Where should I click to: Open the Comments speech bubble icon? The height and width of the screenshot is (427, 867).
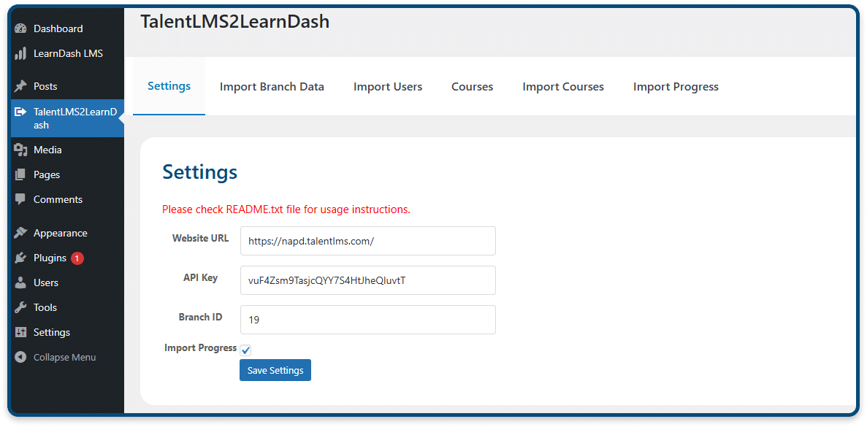[x=20, y=199]
